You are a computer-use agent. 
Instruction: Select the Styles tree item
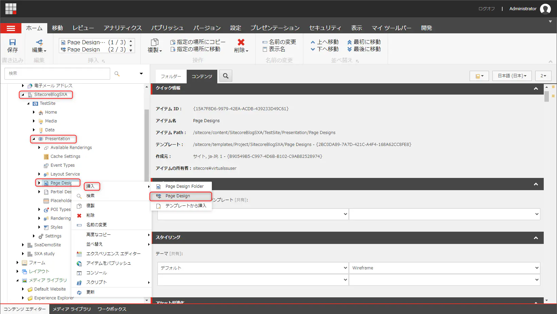(x=56, y=227)
